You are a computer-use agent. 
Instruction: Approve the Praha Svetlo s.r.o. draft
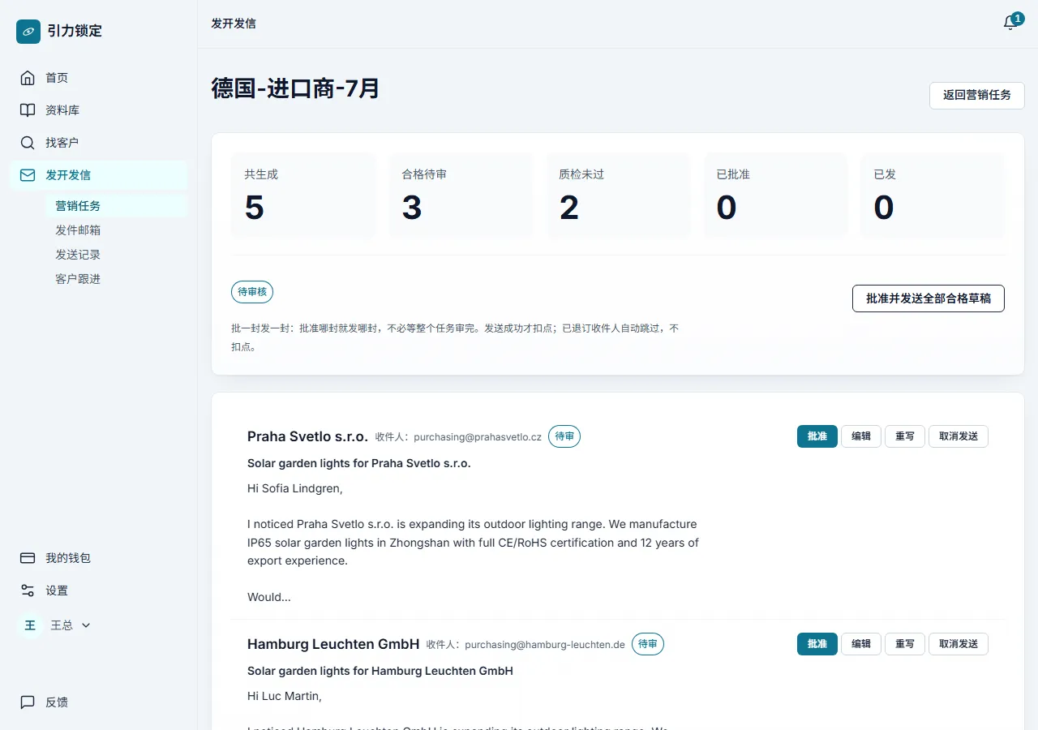point(817,436)
